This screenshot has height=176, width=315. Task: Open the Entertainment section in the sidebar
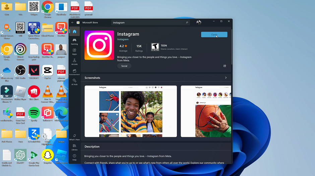[74, 72]
